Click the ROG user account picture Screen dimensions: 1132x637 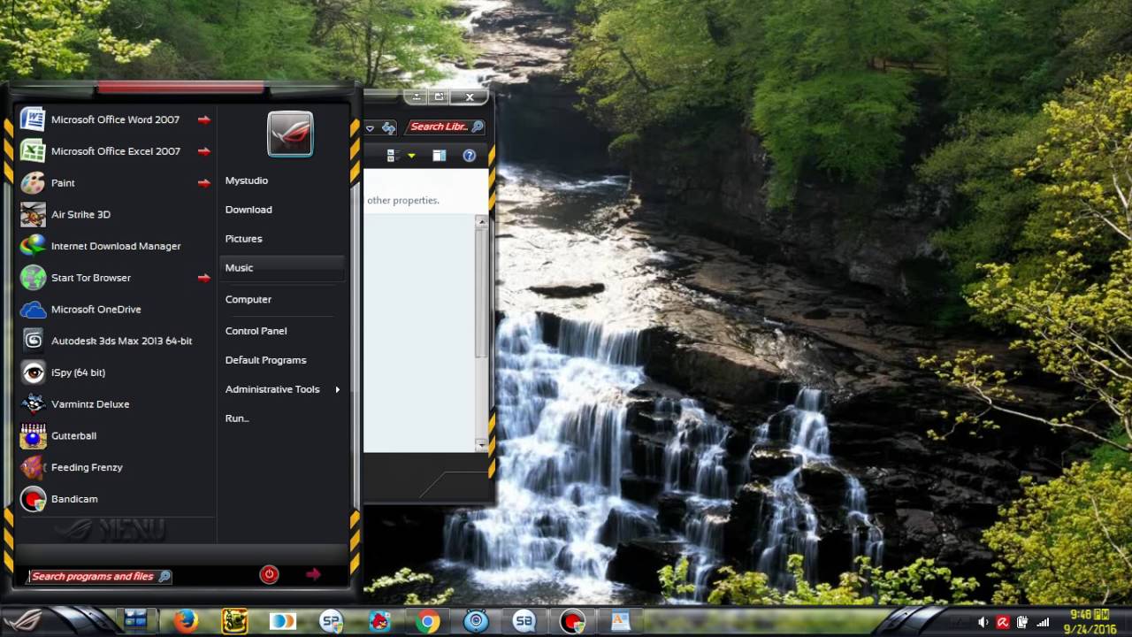(x=290, y=134)
